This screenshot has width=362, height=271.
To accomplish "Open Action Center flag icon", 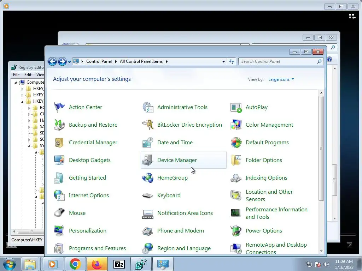I will coord(59,107).
